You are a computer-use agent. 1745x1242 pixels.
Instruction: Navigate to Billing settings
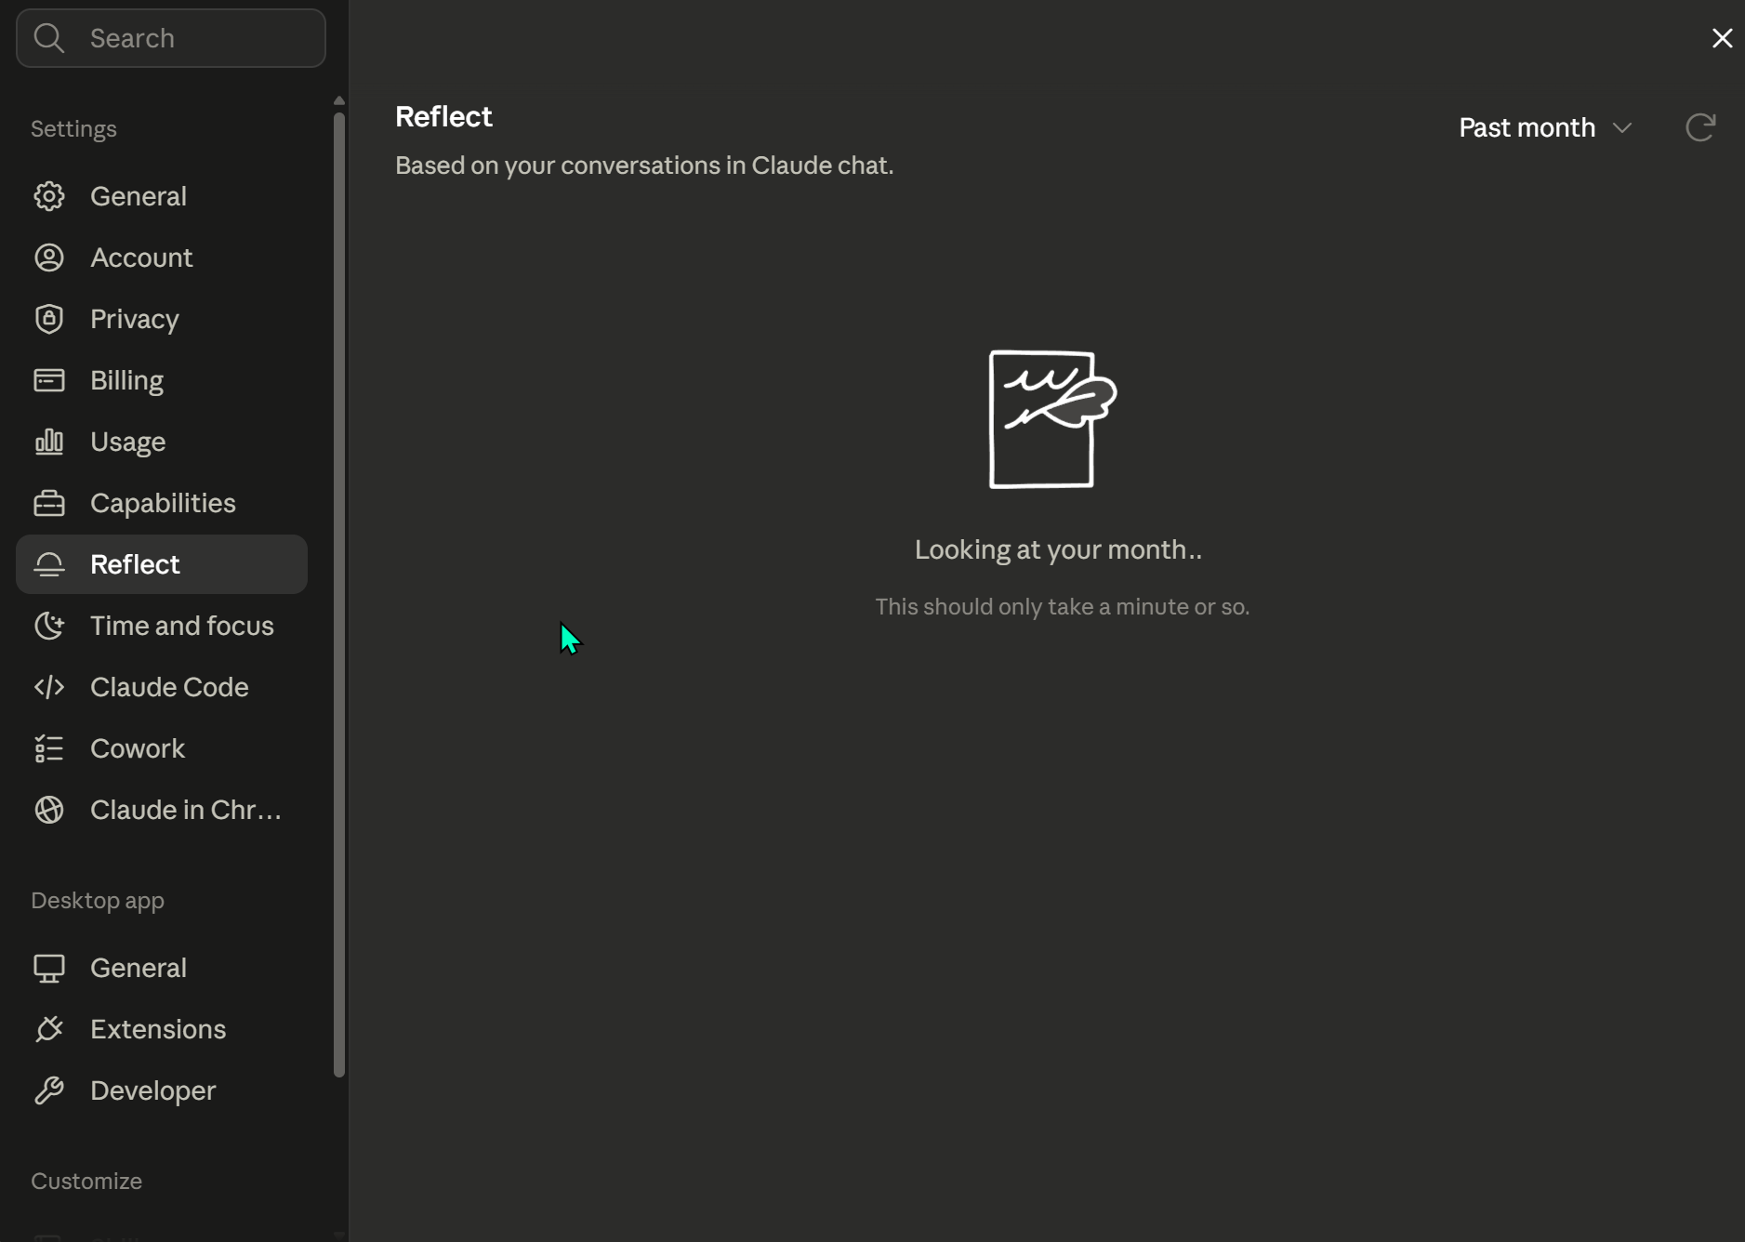(162, 380)
